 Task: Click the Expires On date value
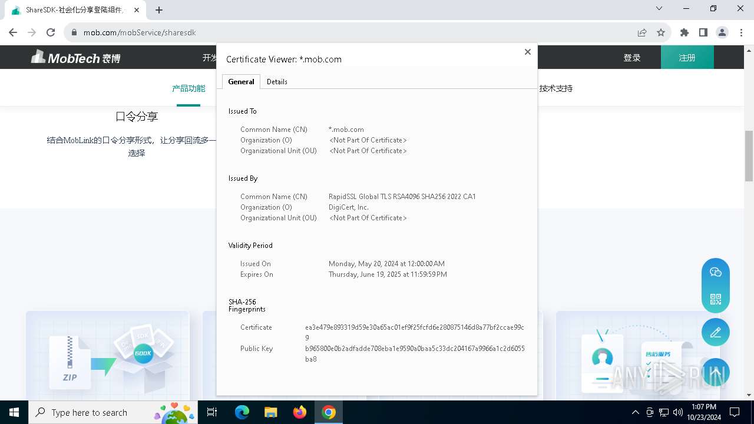click(388, 274)
